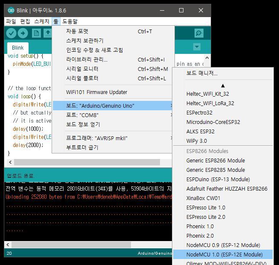Image resolution: width=279 pixels, height=265 pixels.
Task: Open the Serial Monitor magnifier icon
Action: (x=199, y=33)
